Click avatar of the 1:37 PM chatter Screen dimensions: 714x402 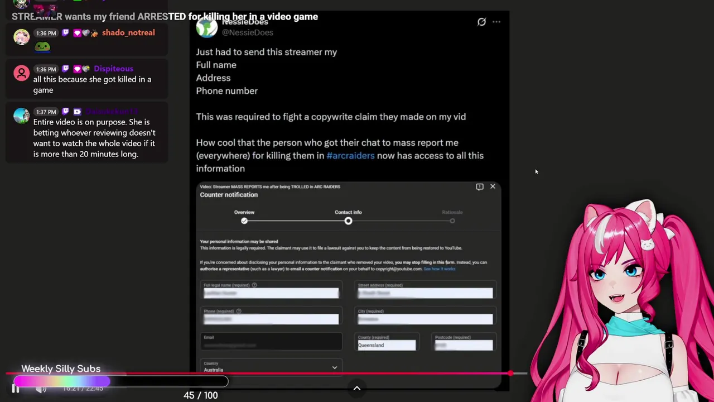21,116
